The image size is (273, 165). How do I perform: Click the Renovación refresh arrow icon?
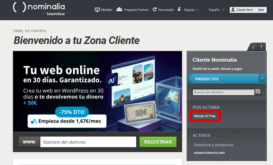(155, 9)
